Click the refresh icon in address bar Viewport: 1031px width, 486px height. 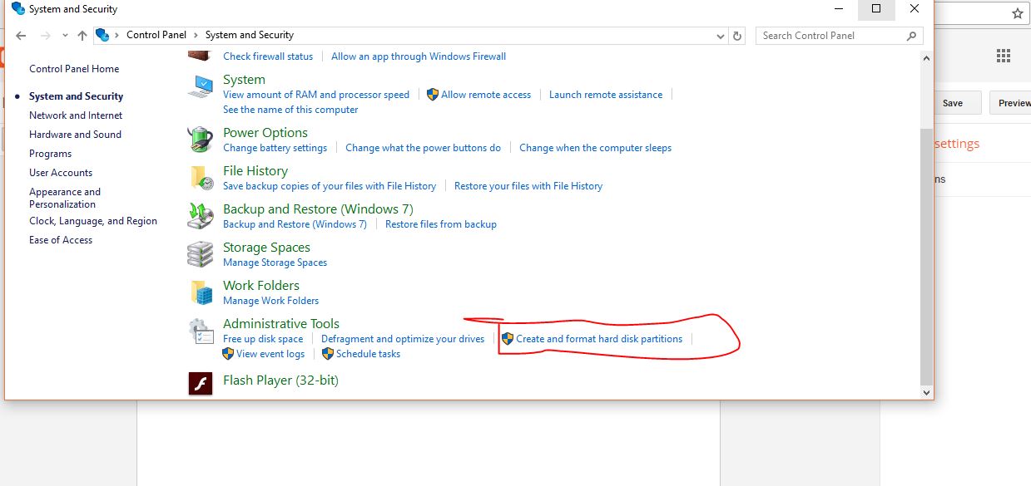click(x=736, y=35)
